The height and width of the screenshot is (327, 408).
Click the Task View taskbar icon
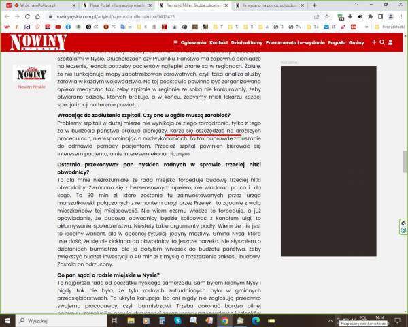click(115, 320)
